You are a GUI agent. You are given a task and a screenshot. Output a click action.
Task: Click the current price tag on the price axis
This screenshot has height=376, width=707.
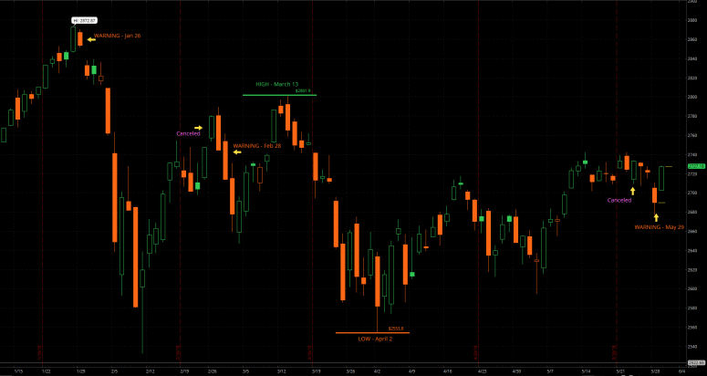(695, 166)
